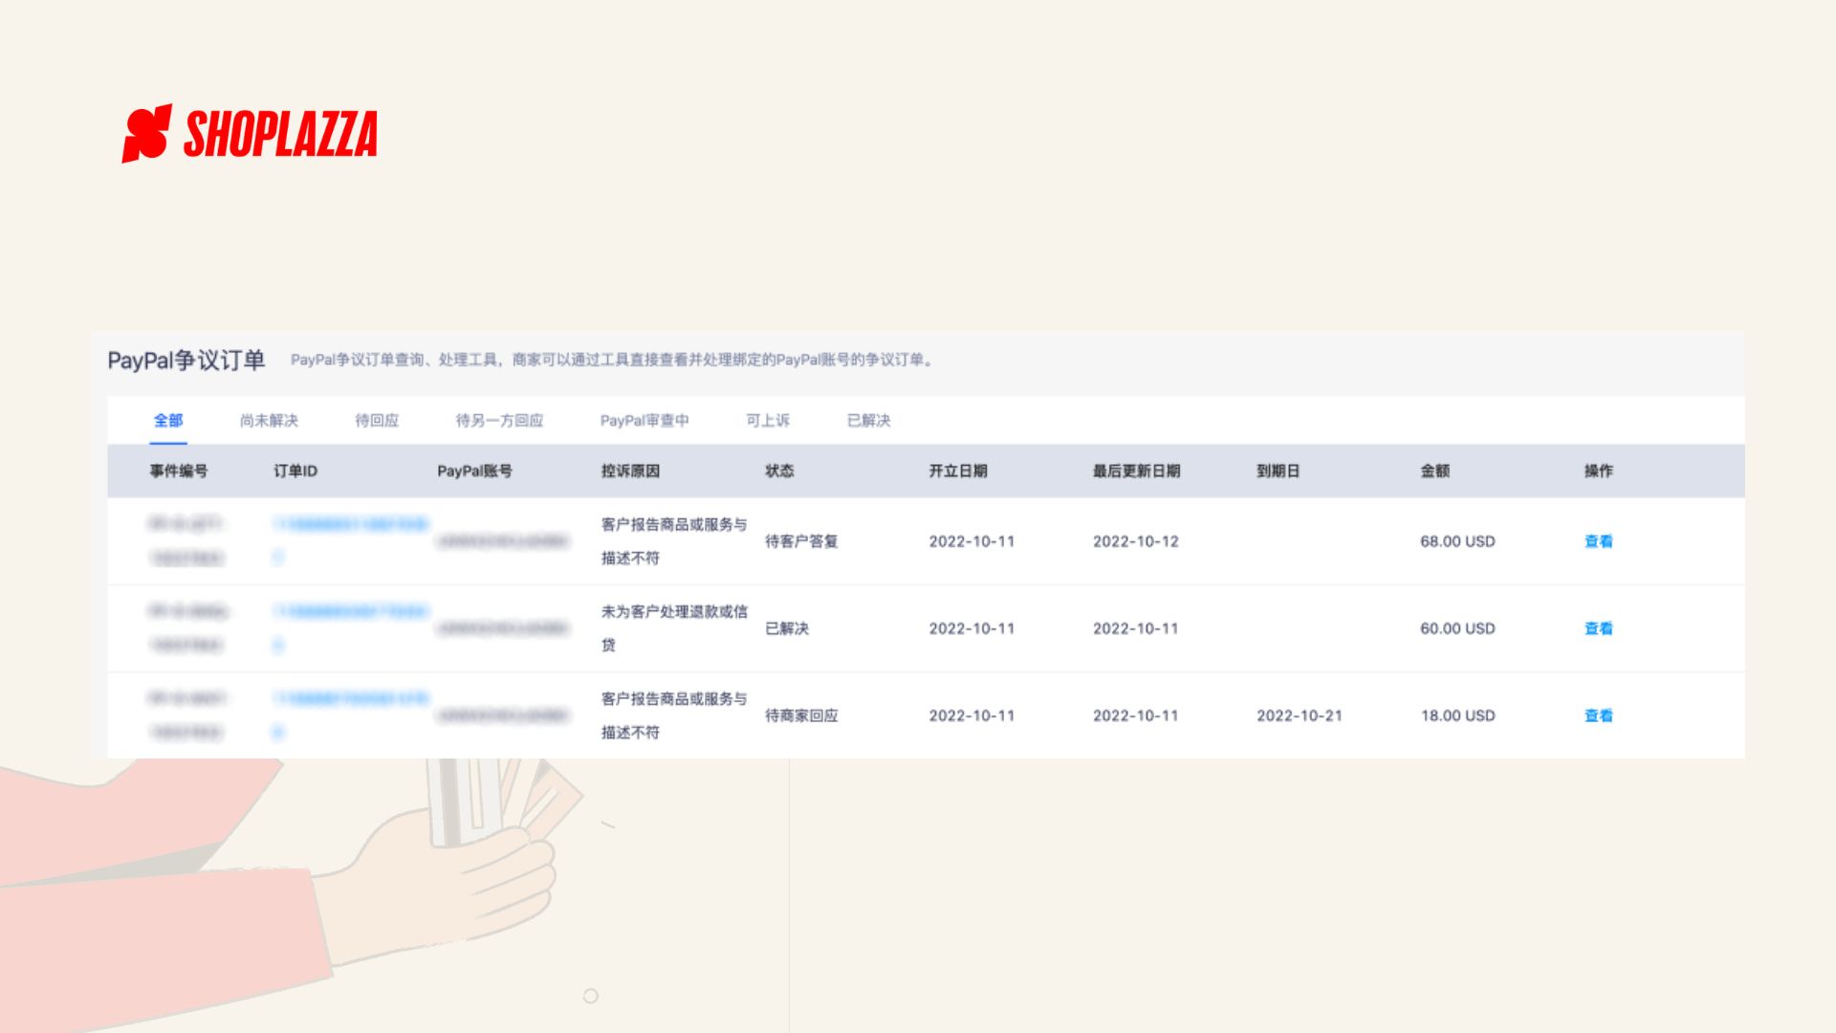
Task: Click 查看 for the 18.00 USD dispute
Action: click(1598, 715)
